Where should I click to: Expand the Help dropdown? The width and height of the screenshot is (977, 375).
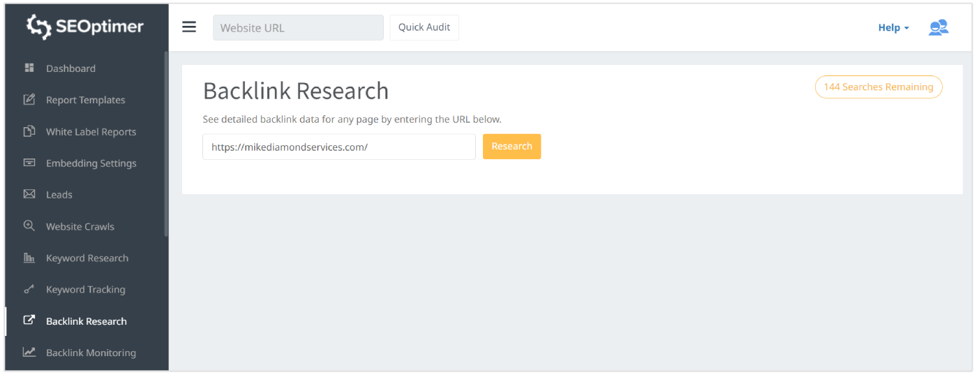893,28
